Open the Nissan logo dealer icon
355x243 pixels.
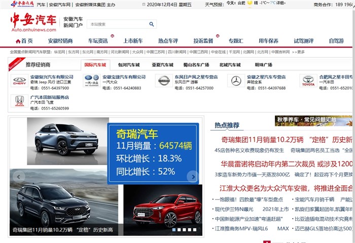click(164, 80)
